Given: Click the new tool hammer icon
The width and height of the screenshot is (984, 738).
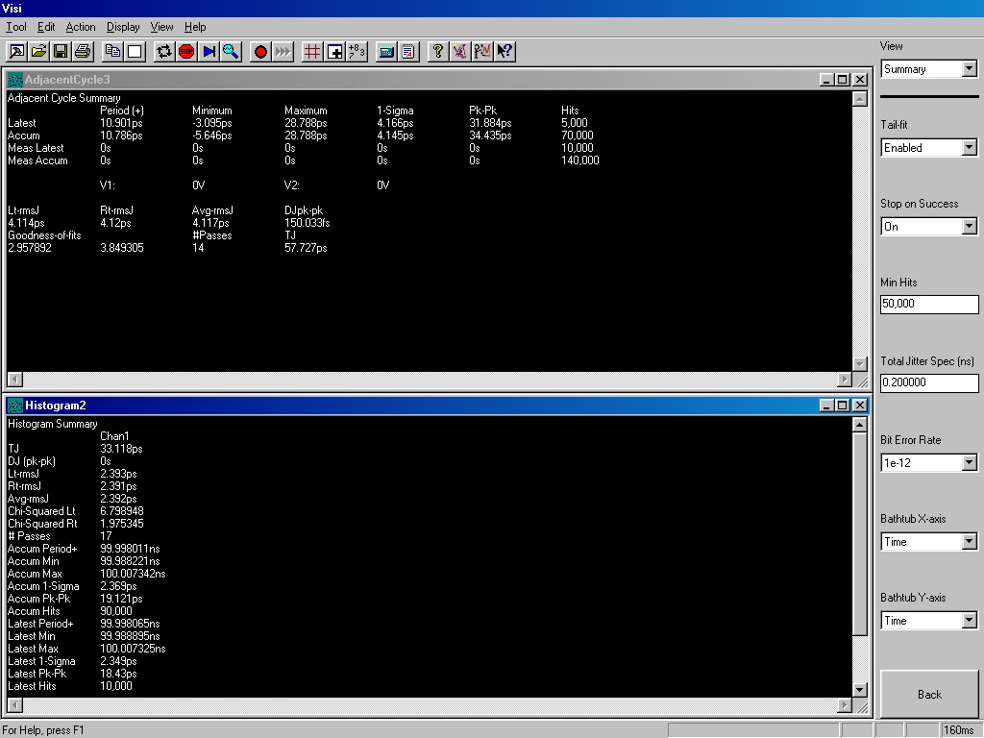Looking at the screenshot, I should [17, 52].
